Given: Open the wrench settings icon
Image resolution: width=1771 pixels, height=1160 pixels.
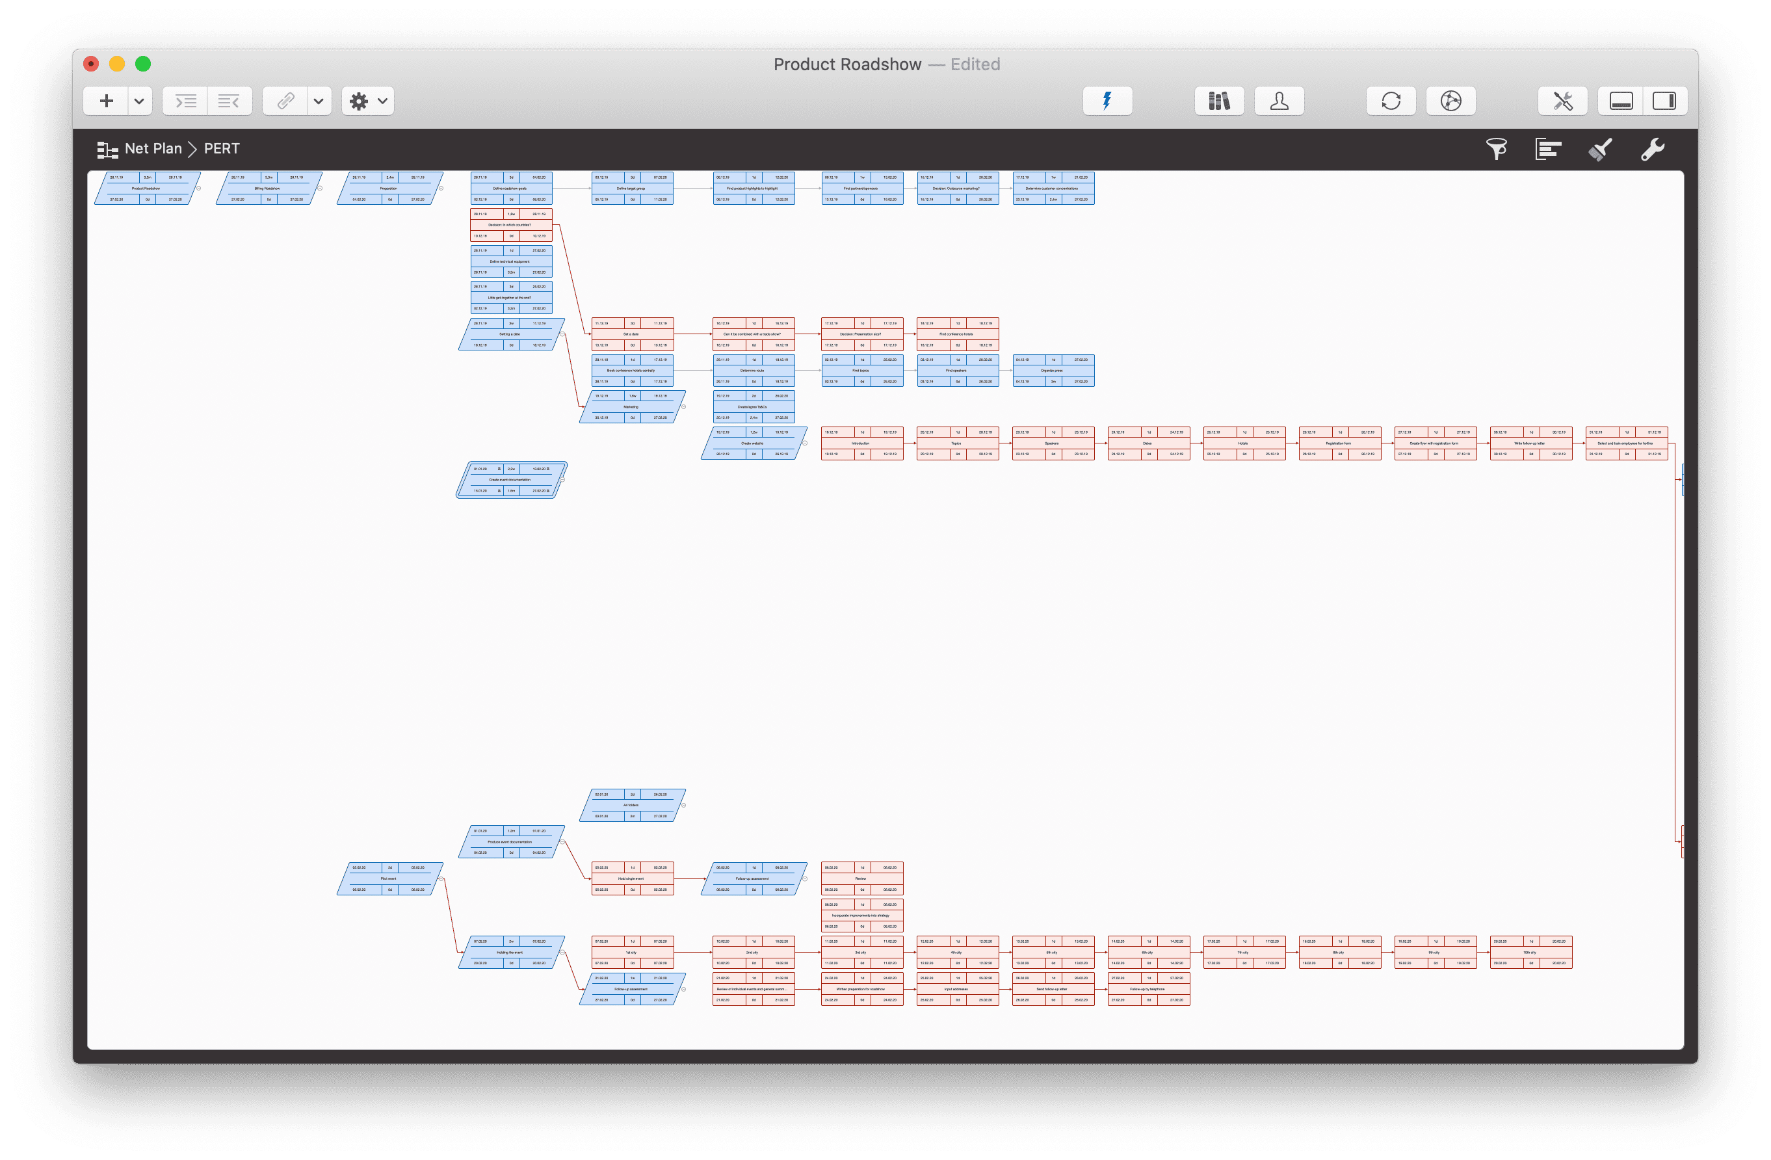Looking at the screenshot, I should click(1653, 149).
